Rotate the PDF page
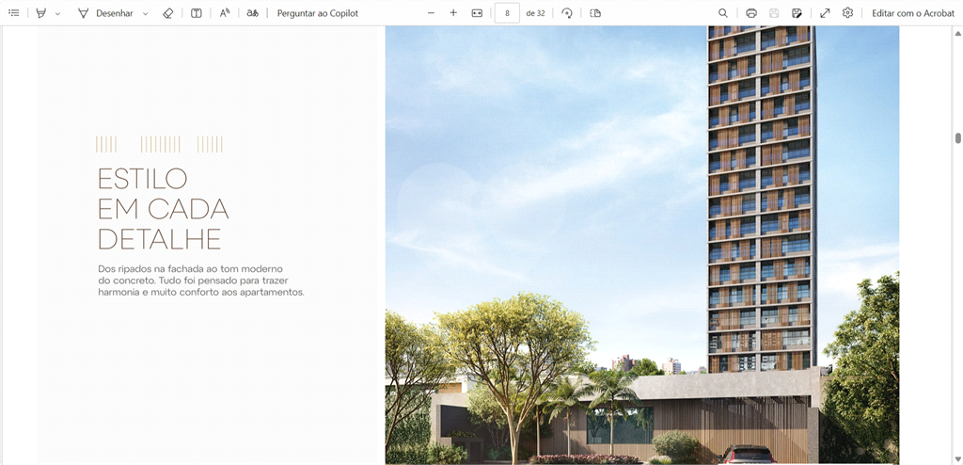The width and height of the screenshot is (963, 465). click(x=567, y=13)
